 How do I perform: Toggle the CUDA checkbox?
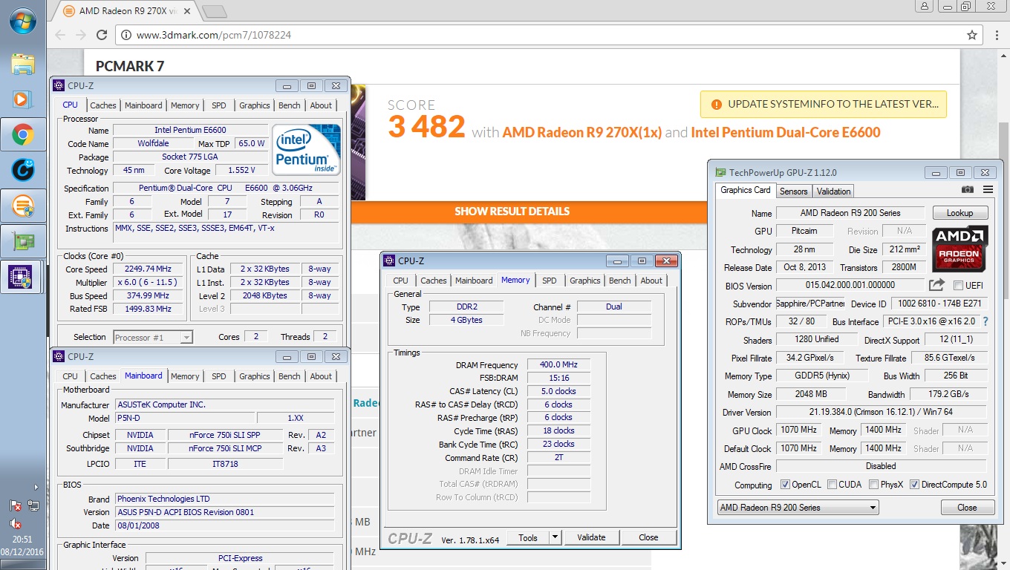(x=832, y=485)
